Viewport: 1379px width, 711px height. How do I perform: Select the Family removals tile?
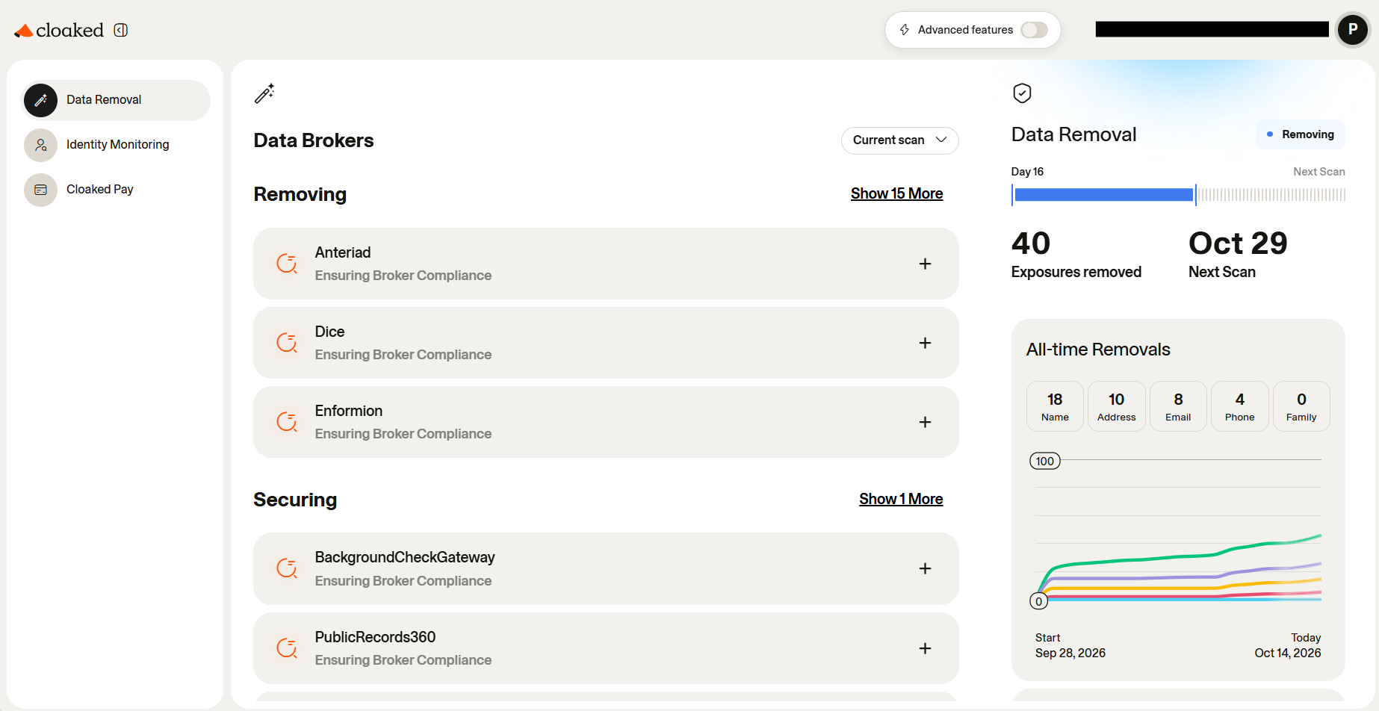(1301, 406)
